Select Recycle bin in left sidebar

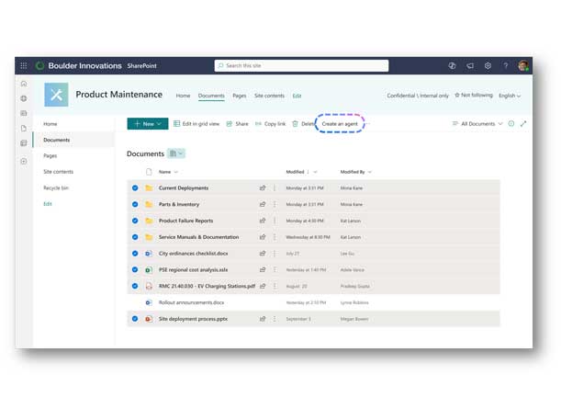pyautogui.click(x=58, y=187)
